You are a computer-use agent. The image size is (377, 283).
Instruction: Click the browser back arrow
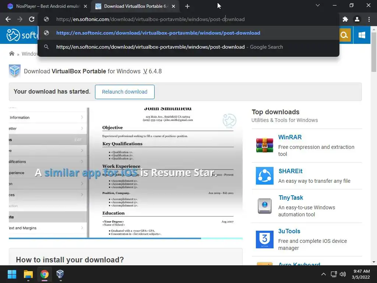click(8, 19)
